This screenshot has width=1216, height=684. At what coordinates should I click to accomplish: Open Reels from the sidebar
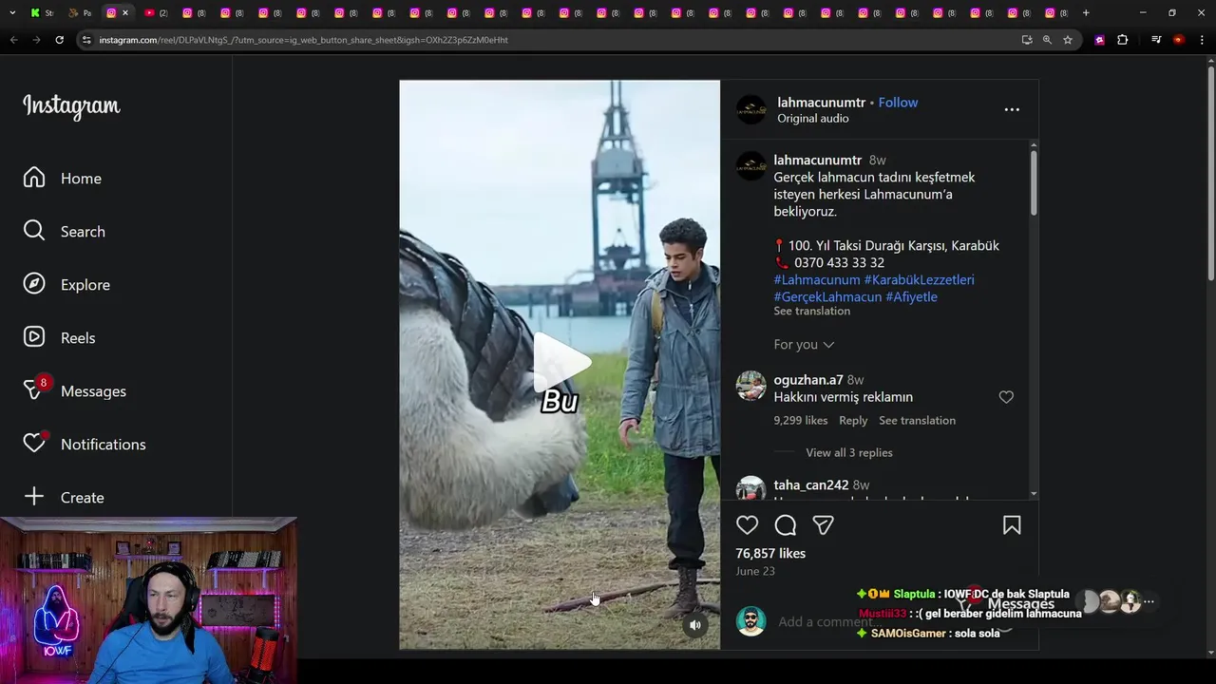(x=59, y=338)
